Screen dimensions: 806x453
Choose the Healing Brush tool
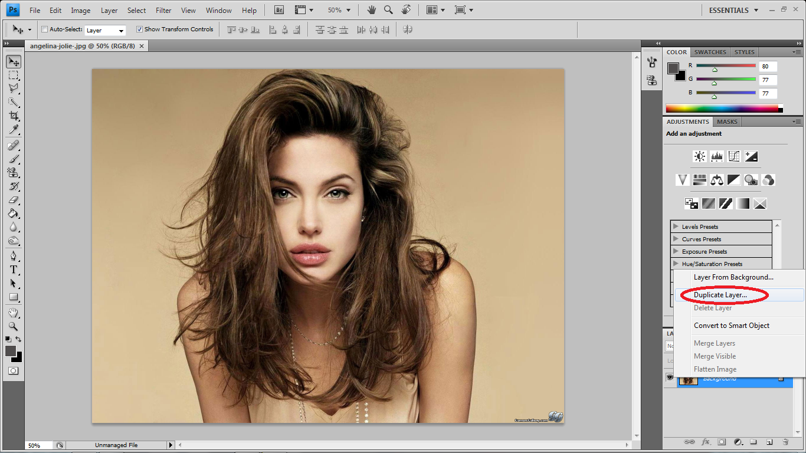coord(14,145)
